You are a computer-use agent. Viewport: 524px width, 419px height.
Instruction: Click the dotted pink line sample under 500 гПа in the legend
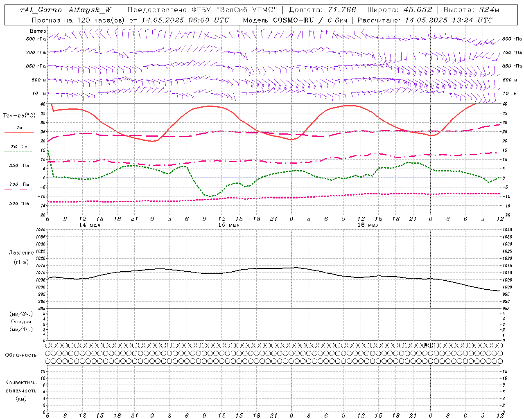(x=18, y=208)
